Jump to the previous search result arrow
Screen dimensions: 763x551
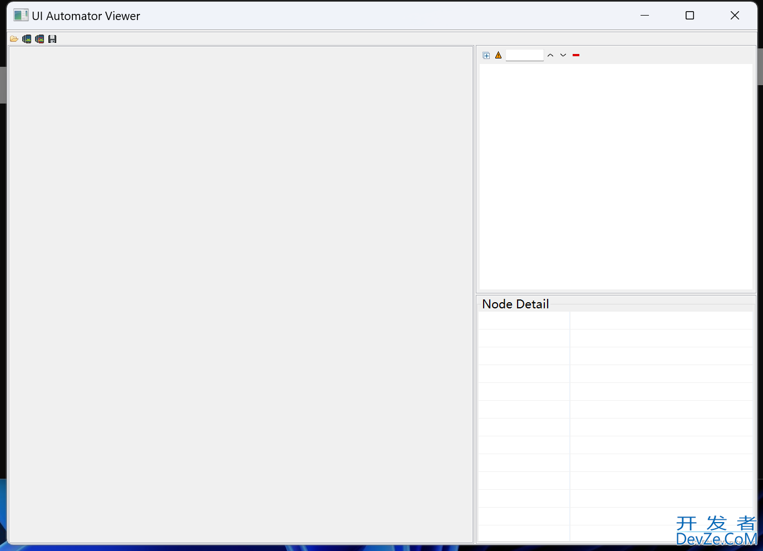[550, 55]
